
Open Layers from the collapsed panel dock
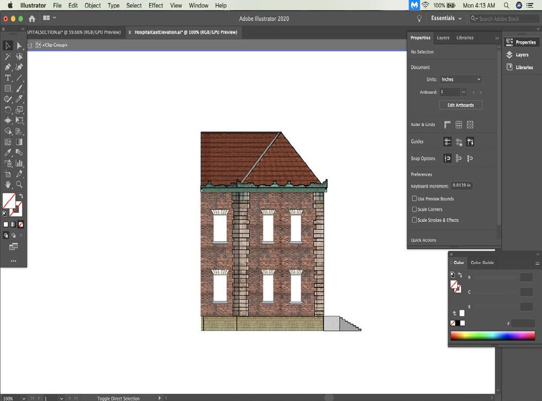click(x=522, y=55)
